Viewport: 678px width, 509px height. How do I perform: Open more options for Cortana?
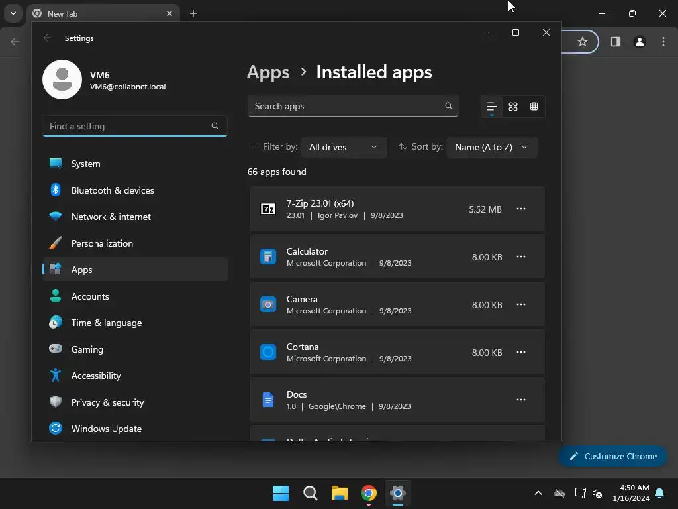(521, 352)
